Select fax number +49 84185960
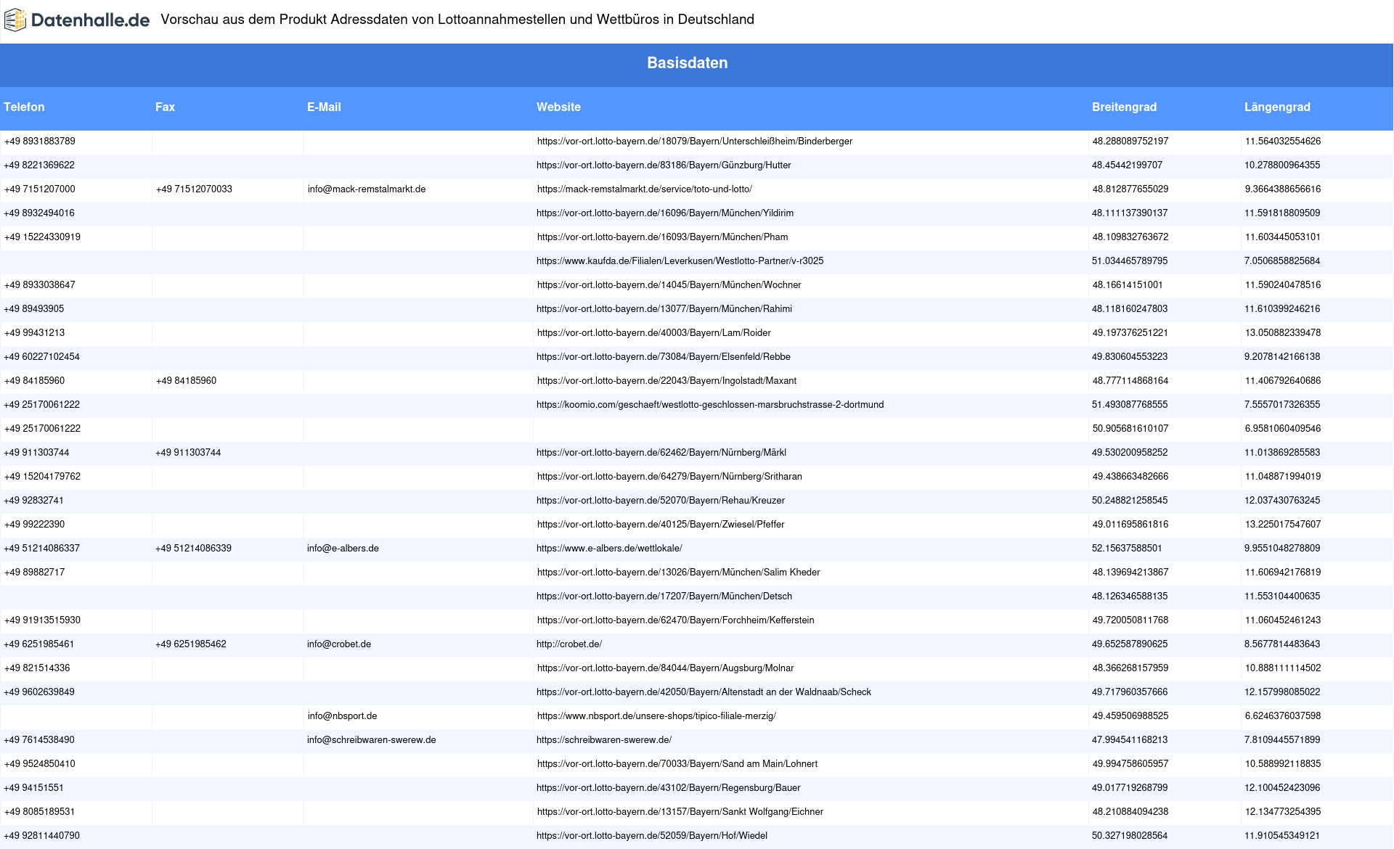This screenshot has width=1394, height=849. [x=186, y=381]
